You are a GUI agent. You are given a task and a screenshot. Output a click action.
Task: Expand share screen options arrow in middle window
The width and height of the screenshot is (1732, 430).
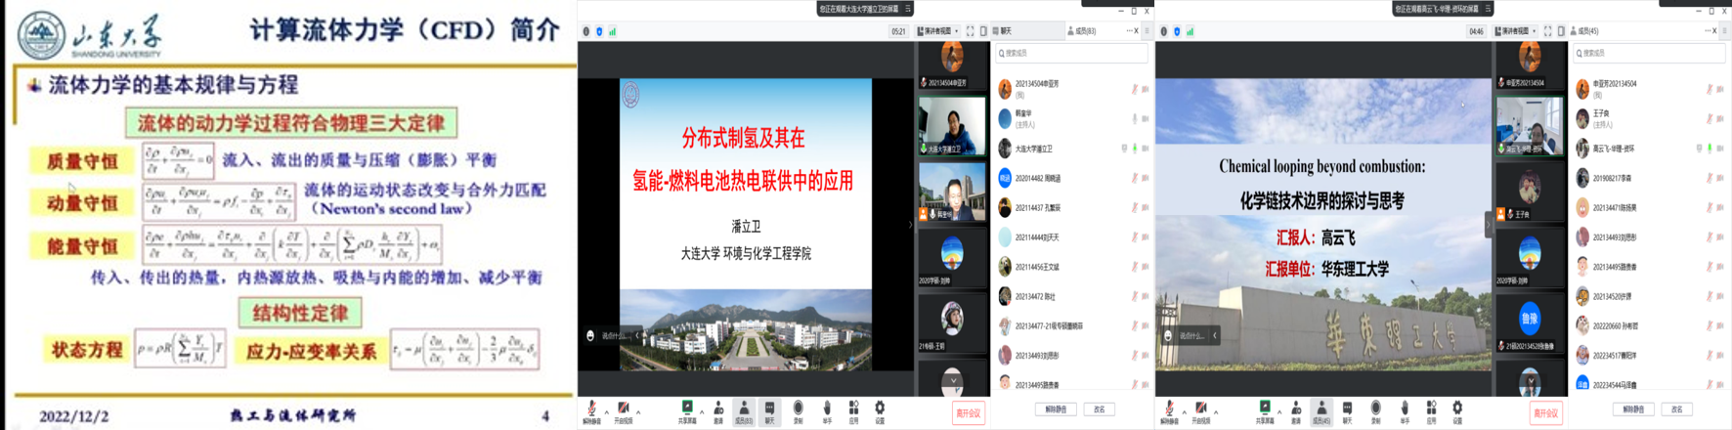coord(702,411)
